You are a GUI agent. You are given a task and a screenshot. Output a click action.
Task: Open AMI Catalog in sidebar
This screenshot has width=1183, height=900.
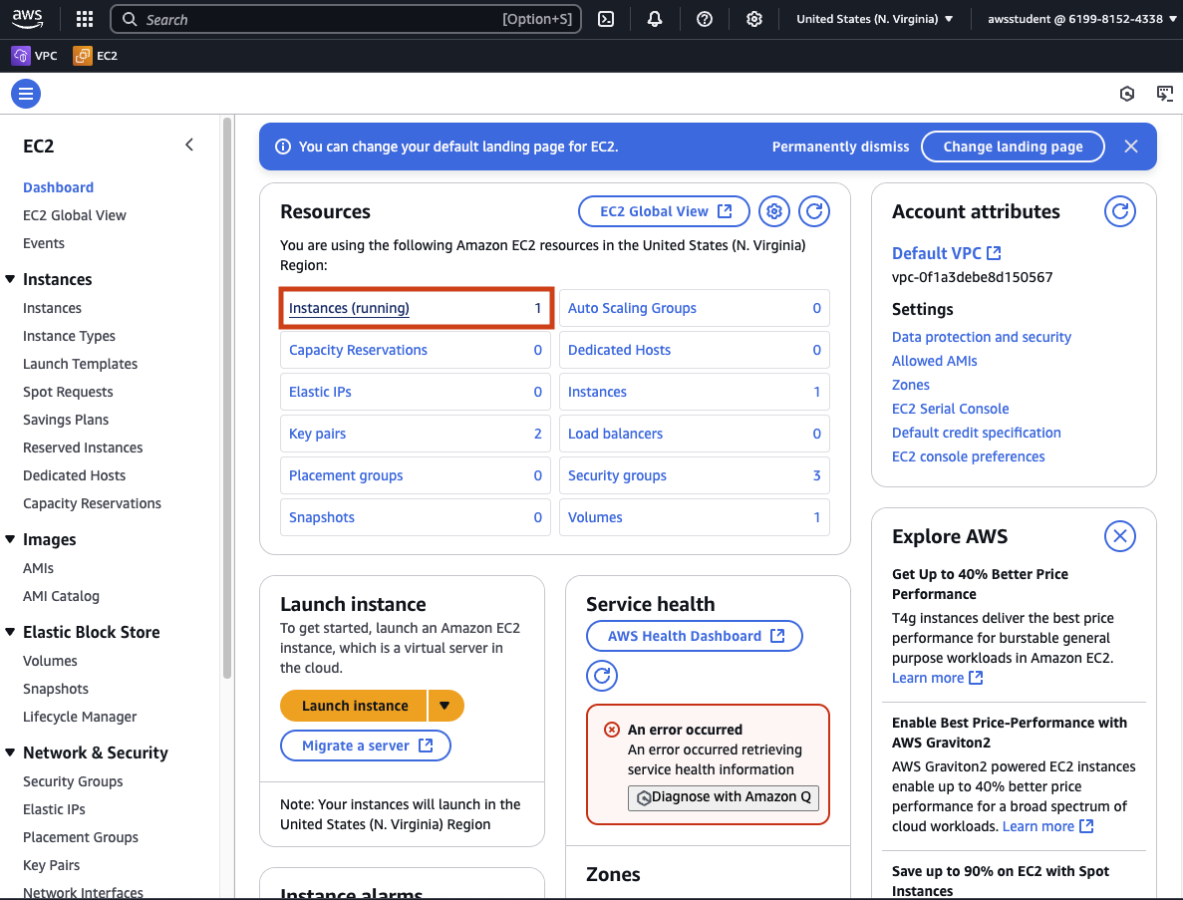click(x=61, y=596)
